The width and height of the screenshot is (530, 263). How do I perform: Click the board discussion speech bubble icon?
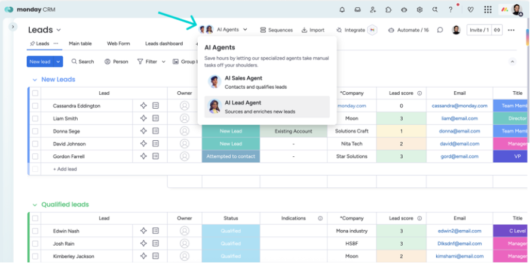click(440, 30)
